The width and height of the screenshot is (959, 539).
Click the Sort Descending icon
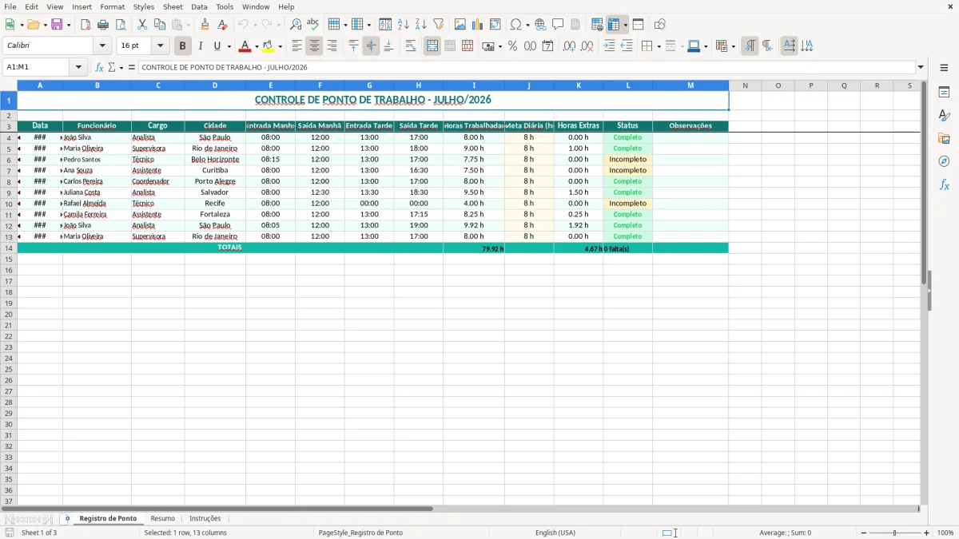[x=421, y=25]
